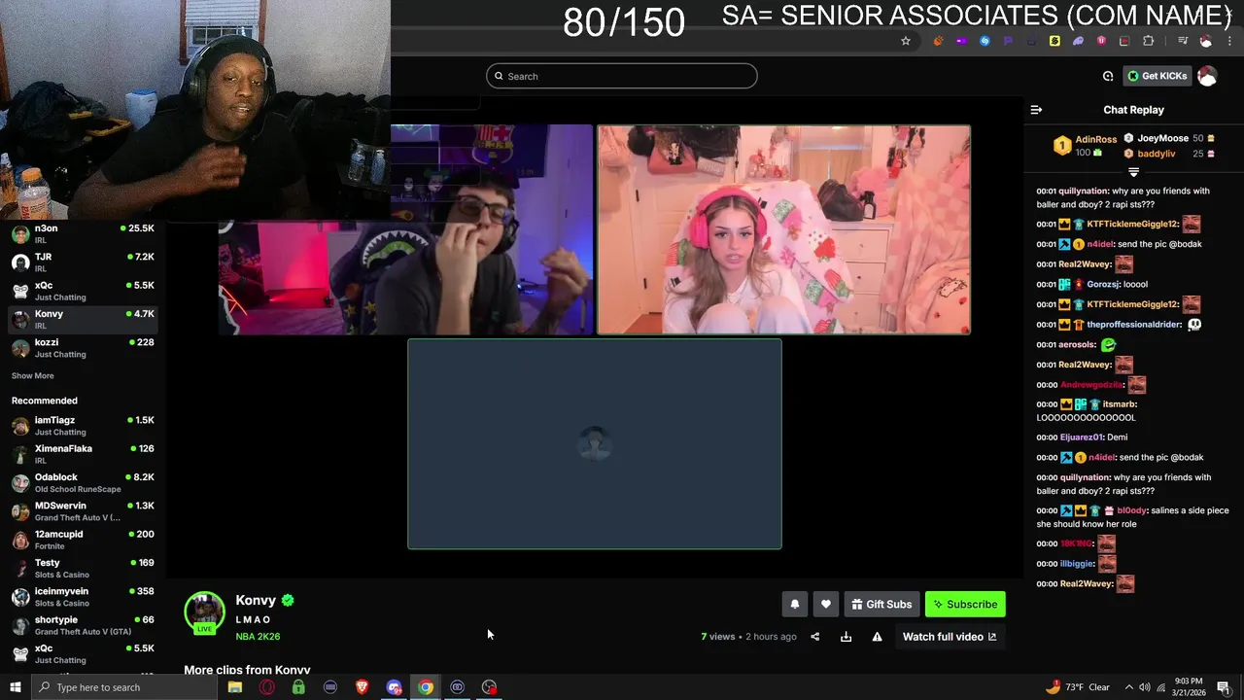Expand the chat leaderboard arrow under AdinRoss
The image size is (1244, 700).
coord(1133,172)
